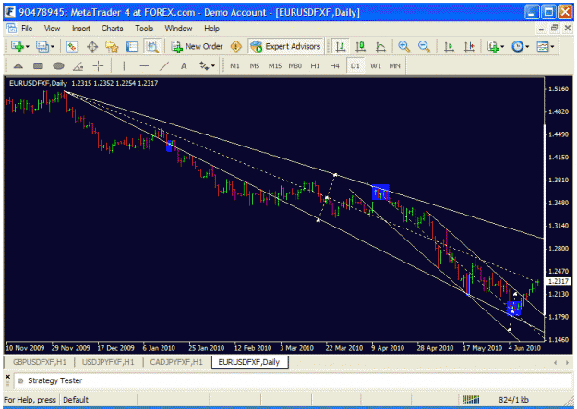Screen dimensions: 577x409
Task: Select the rectangle shape drawing tool
Action: (x=38, y=66)
